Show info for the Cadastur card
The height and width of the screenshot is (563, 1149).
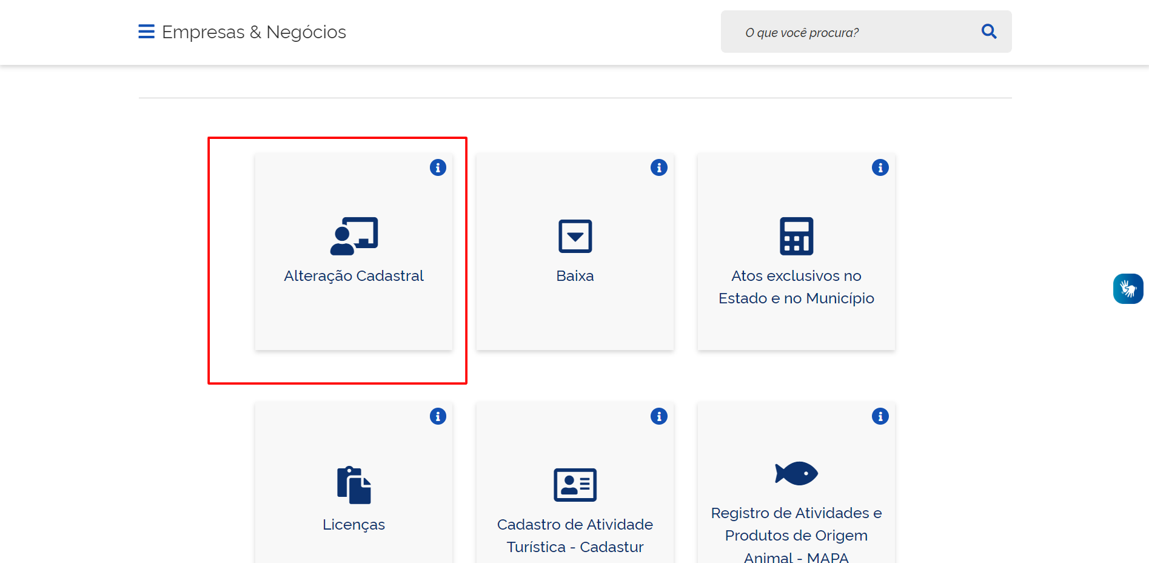point(659,416)
